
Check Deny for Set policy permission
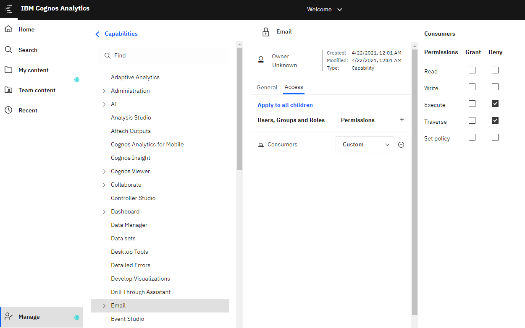(x=495, y=137)
